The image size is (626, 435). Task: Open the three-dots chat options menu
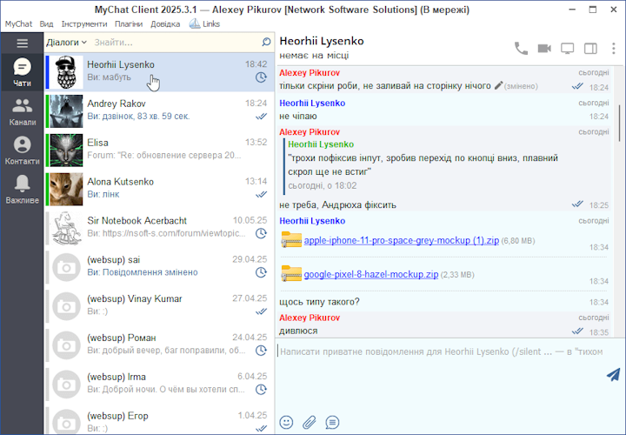614,49
